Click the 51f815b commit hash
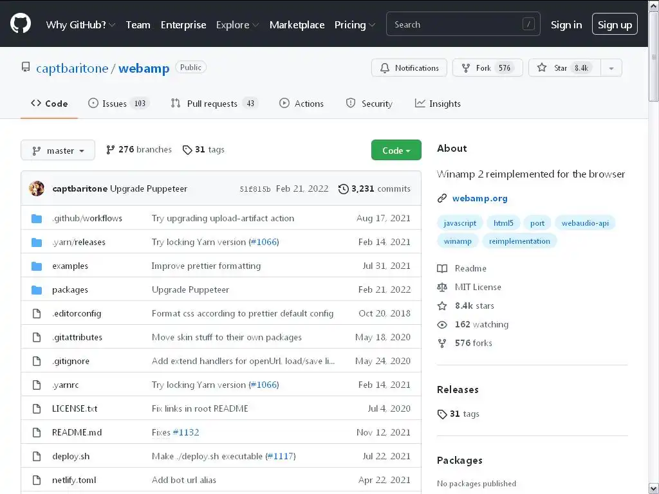Image resolution: width=659 pixels, height=494 pixels. pos(255,189)
